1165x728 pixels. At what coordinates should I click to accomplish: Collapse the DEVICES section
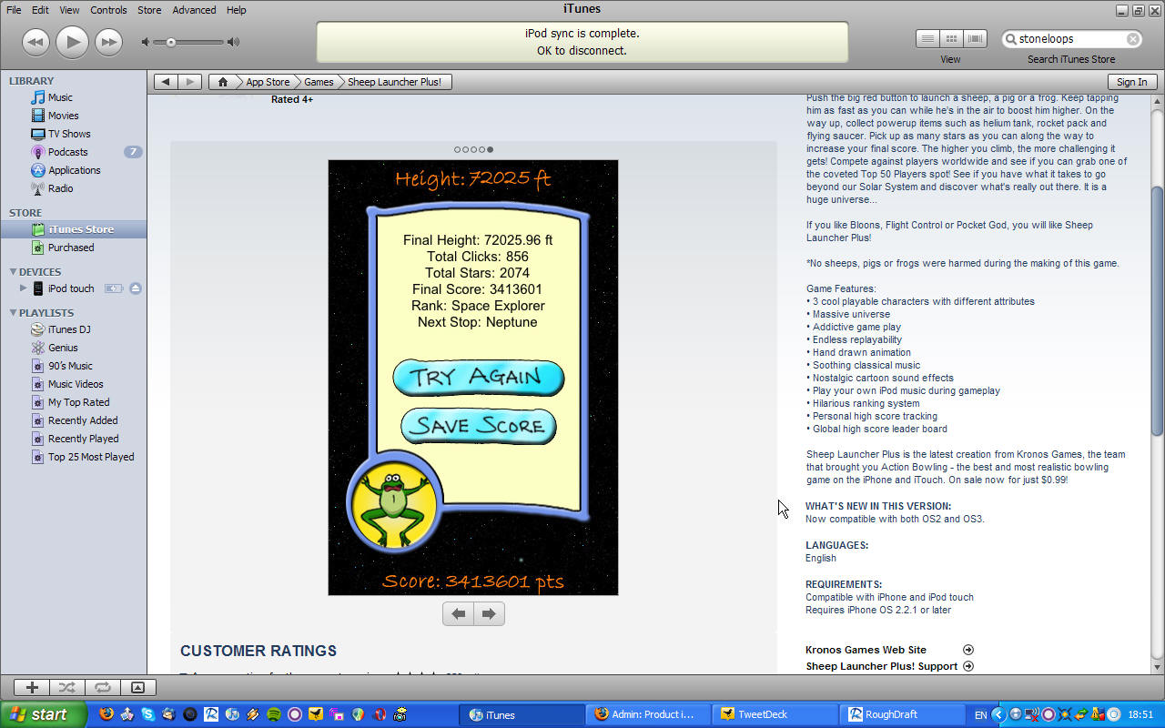(13, 272)
